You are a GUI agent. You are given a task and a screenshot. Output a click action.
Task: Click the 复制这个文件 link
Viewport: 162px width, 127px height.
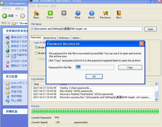click(x=19, y=46)
